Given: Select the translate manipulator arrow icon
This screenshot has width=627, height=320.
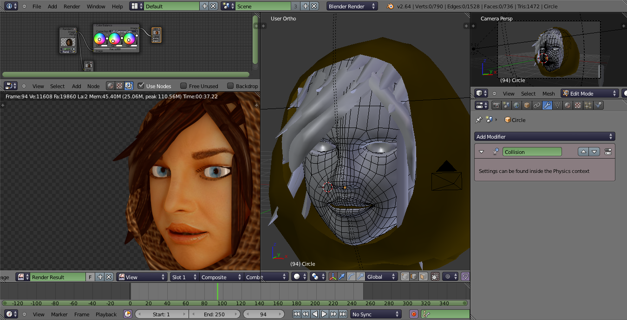Looking at the screenshot, I should point(342,276).
